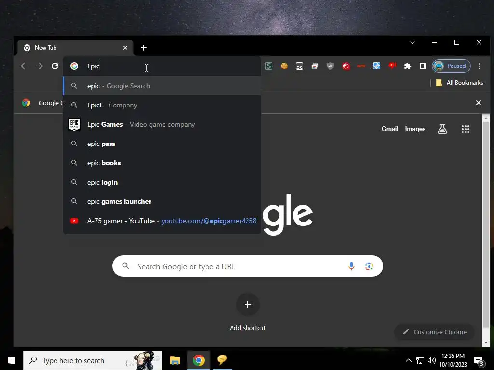The height and width of the screenshot is (370, 494).
Task: Click the Google icon in address bar
Action: pyautogui.click(x=74, y=66)
